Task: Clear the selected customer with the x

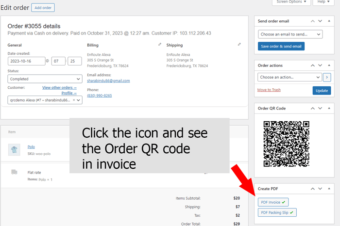Action: click(x=74, y=100)
